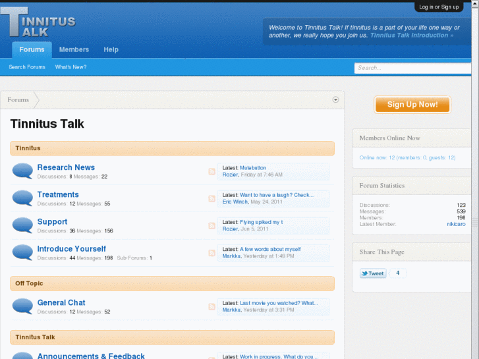
Task: Open Announcements & Feedback forum title
Action: [91, 356]
